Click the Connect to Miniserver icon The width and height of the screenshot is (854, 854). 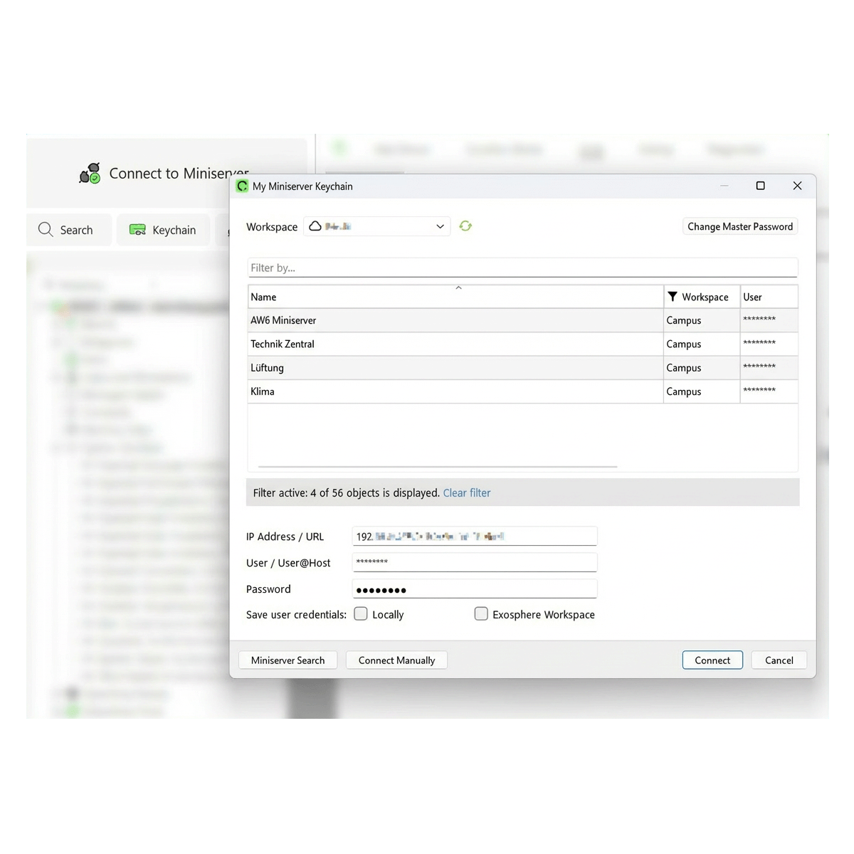point(90,173)
